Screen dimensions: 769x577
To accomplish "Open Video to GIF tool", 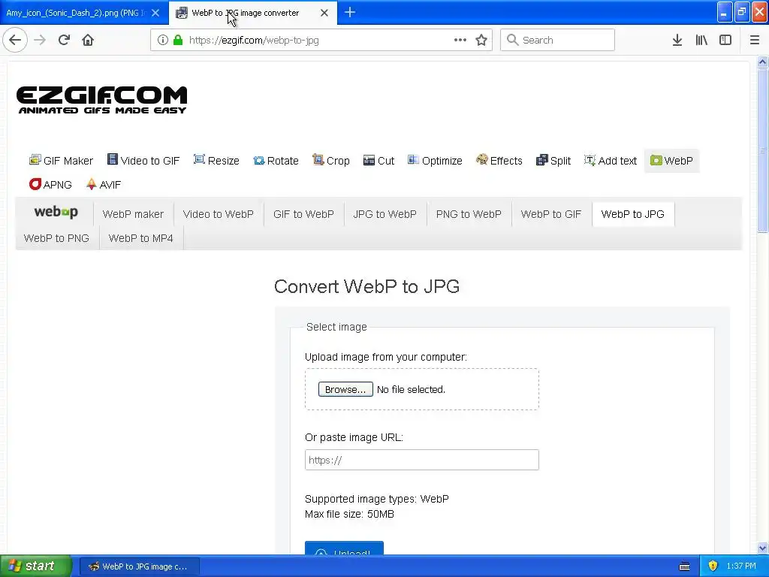I will [143, 161].
